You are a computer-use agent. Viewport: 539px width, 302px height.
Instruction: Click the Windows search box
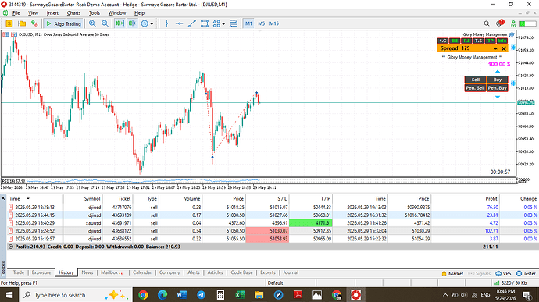click(x=75, y=295)
